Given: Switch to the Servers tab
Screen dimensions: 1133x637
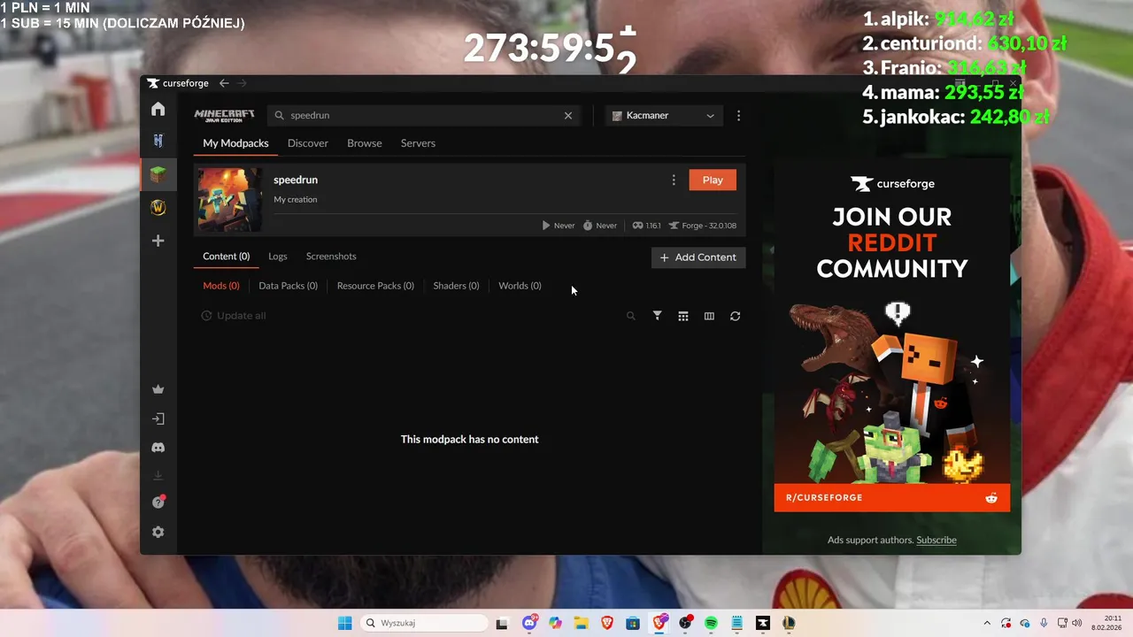Looking at the screenshot, I should pyautogui.click(x=418, y=143).
